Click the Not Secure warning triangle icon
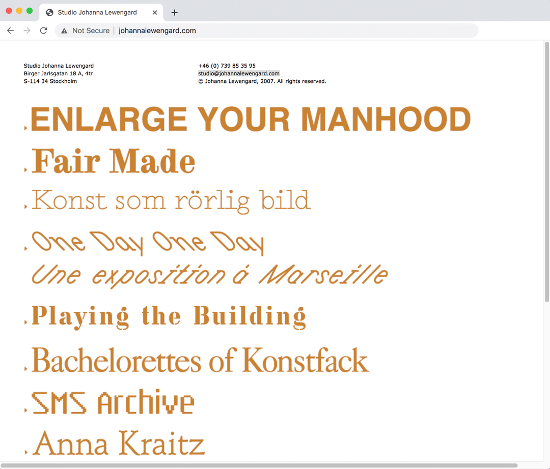550x469 pixels. [x=64, y=31]
